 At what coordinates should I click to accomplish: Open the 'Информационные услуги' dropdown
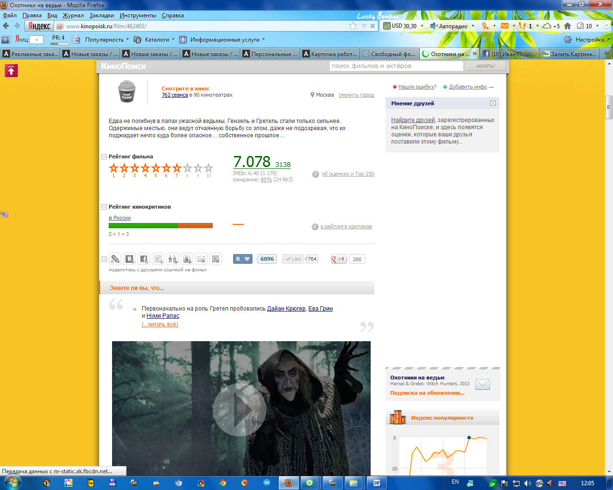click(x=227, y=40)
